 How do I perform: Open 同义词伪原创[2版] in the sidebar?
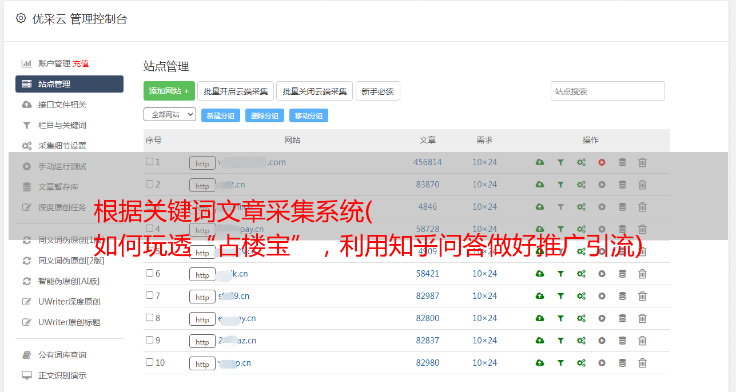click(71, 261)
